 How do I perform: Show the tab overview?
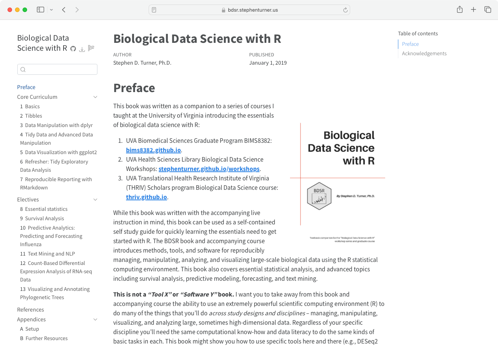tap(488, 10)
